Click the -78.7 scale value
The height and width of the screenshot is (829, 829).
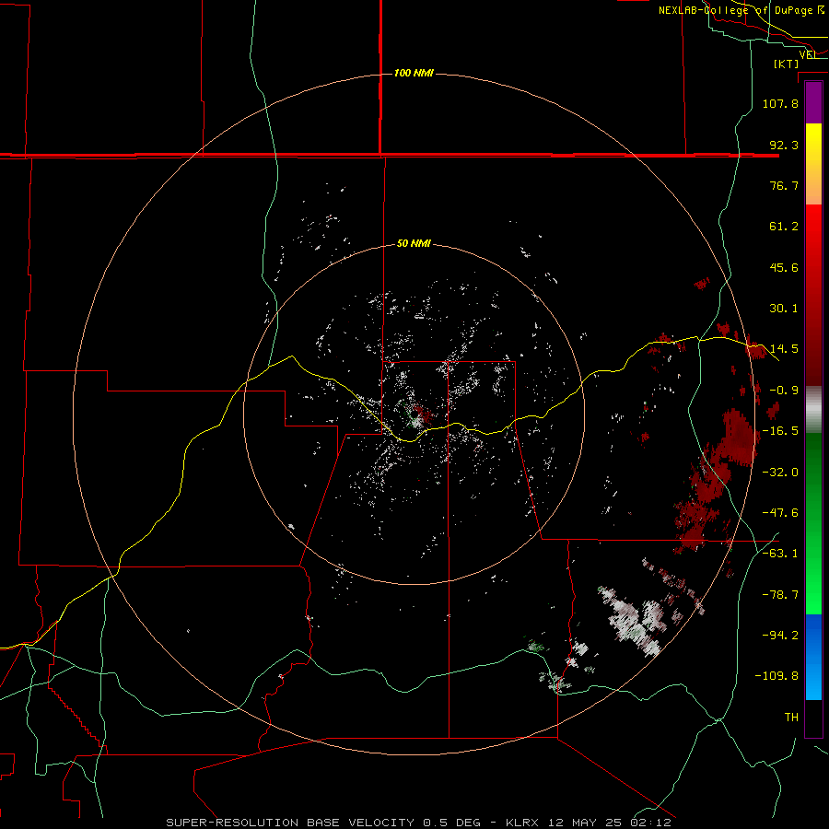(780, 595)
